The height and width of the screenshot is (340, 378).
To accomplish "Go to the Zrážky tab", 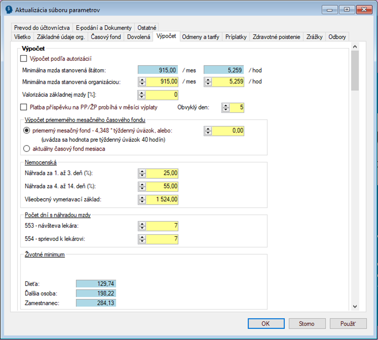I will (x=314, y=37).
